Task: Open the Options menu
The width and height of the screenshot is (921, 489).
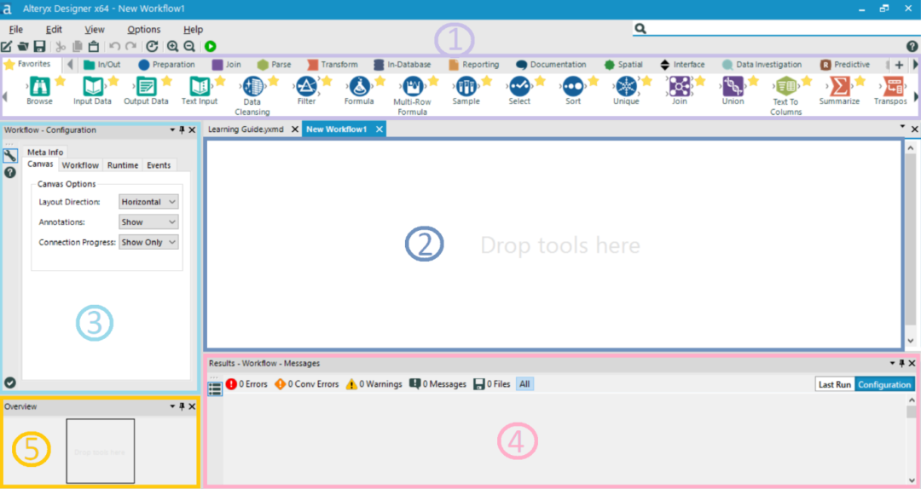Action: (x=144, y=29)
